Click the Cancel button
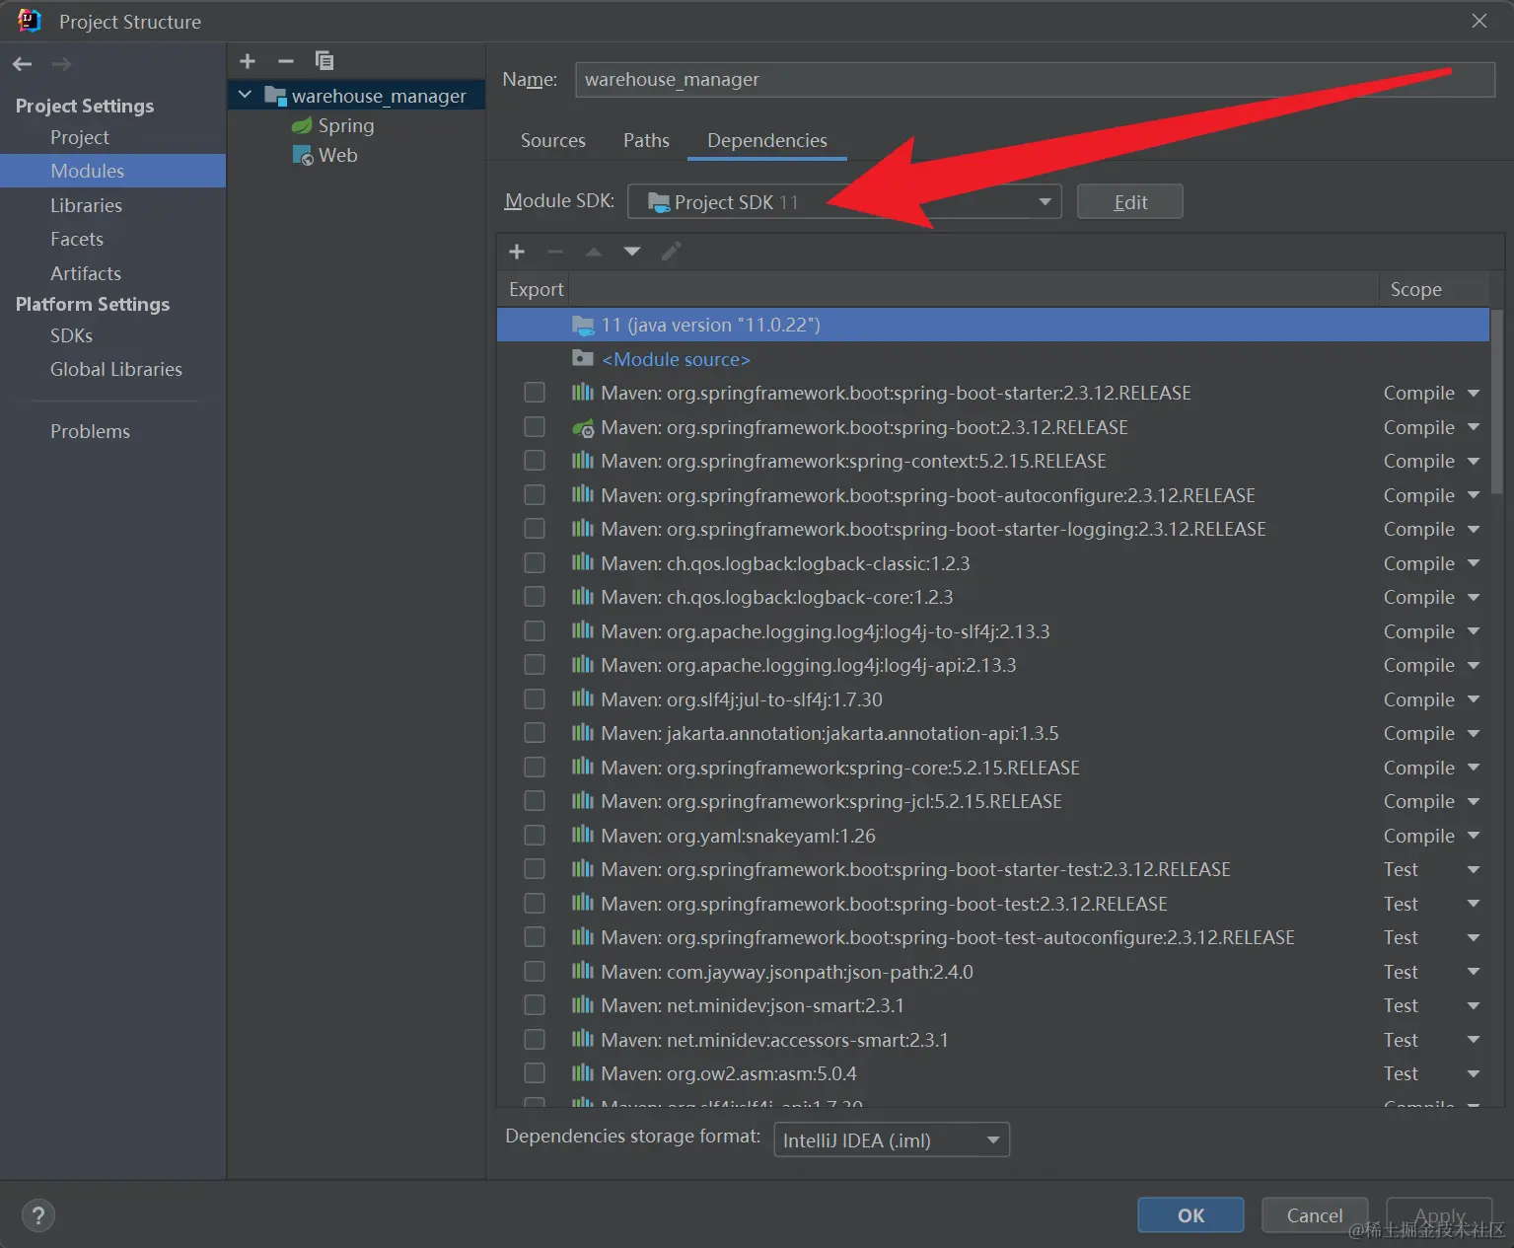The width and height of the screenshot is (1514, 1248). (x=1315, y=1215)
